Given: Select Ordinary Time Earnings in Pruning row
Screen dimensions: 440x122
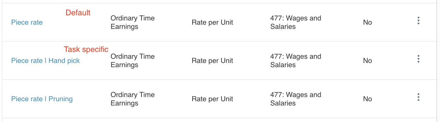Looking at the screenshot, I should (x=133, y=99).
